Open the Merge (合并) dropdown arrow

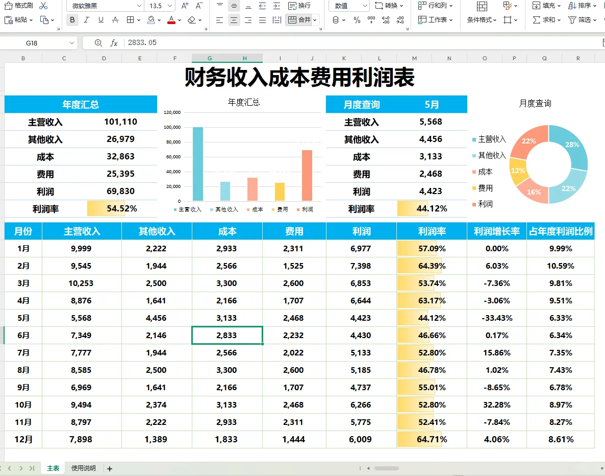point(315,20)
